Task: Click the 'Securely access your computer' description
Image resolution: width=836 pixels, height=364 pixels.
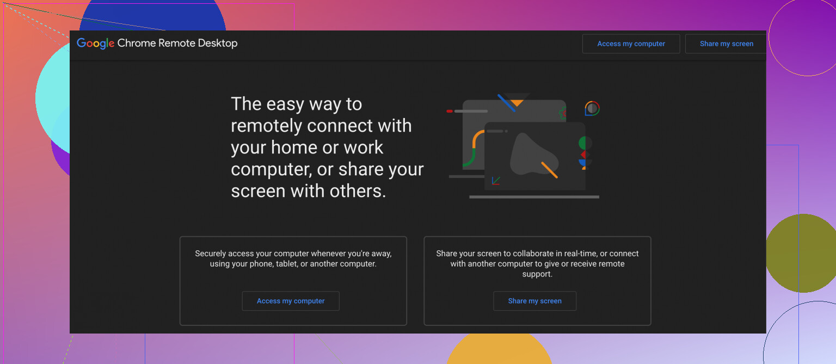Action: [293, 258]
